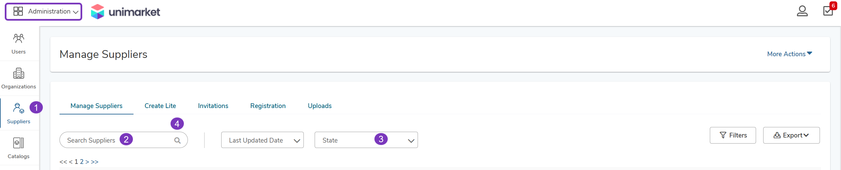Switch to the Registration tab

268,106
